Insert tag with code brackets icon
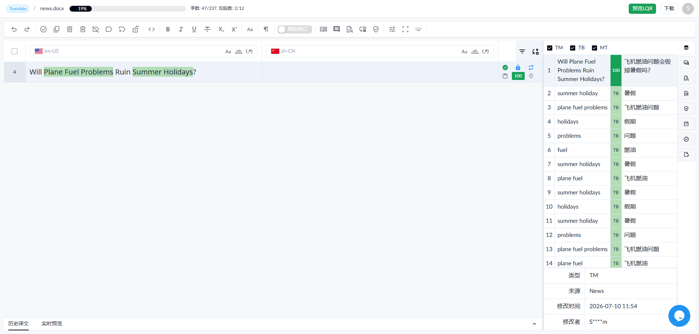 click(x=152, y=29)
